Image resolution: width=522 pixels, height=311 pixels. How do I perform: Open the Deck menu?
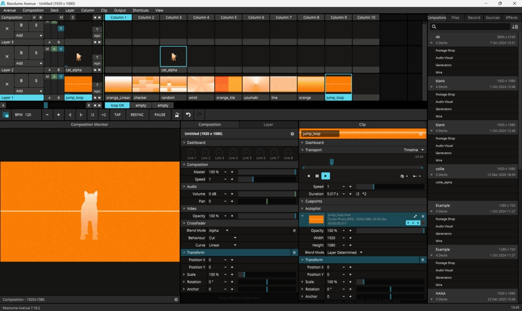click(55, 10)
